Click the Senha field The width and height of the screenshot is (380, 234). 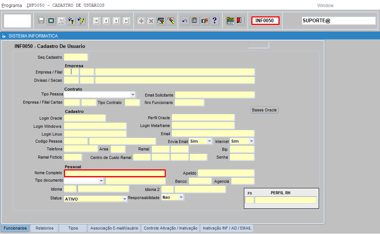coord(242,157)
